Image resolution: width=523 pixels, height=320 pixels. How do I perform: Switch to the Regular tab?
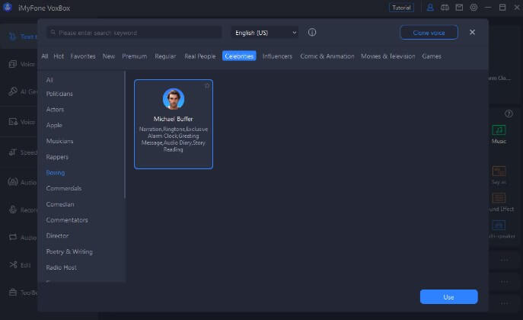165,56
